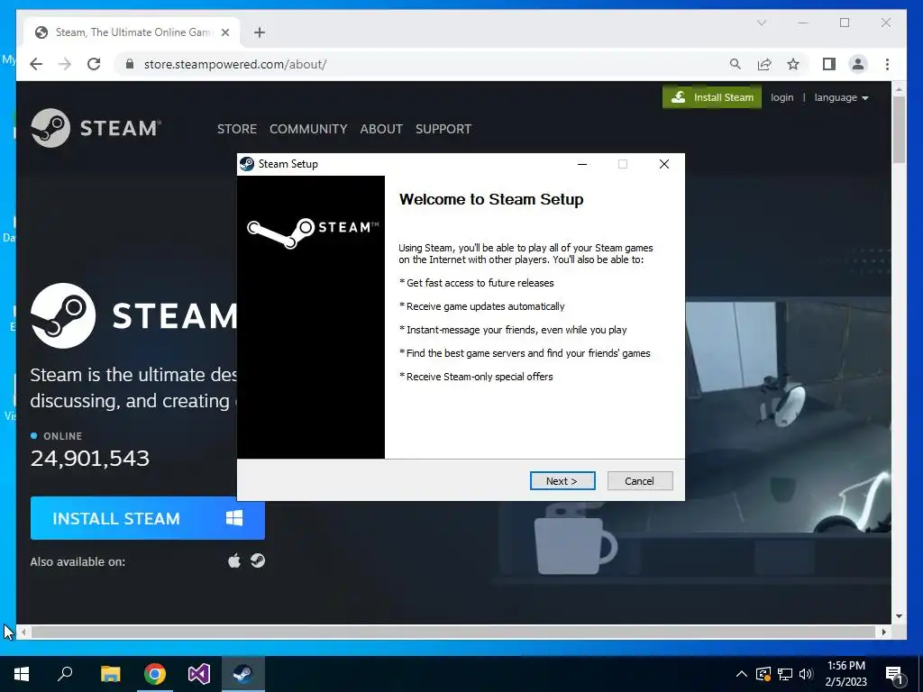Click 'Receive game updates automatically' text
This screenshot has width=923, height=692.
(x=482, y=306)
